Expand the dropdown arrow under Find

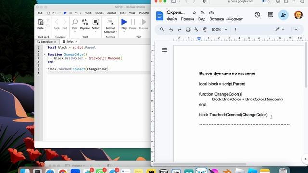pyautogui.click(x=75, y=32)
